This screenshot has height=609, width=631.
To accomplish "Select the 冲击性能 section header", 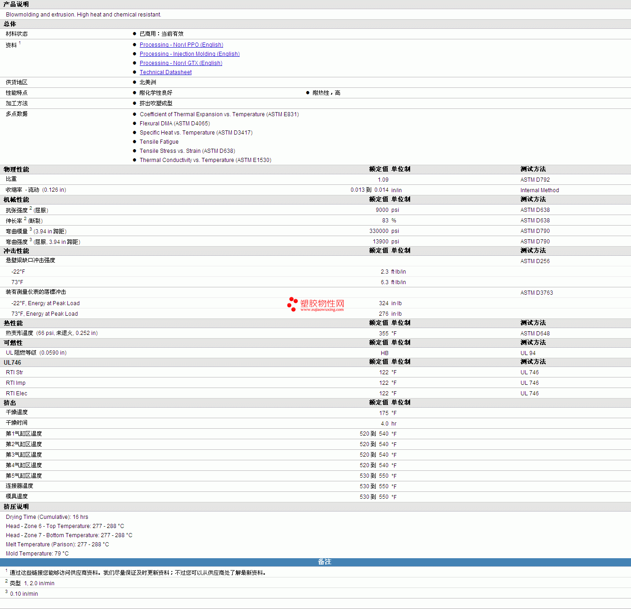I will coord(16,251).
